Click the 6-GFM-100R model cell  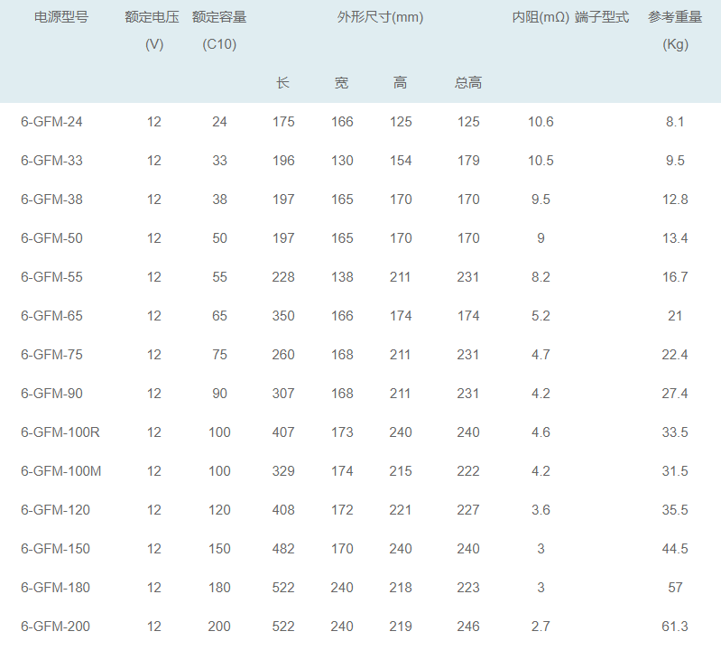tap(60, 432)
